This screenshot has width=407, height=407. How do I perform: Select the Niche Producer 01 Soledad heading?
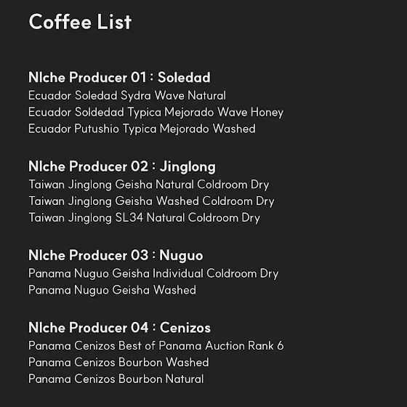[119, 77]
